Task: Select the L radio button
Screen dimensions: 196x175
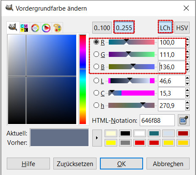Action: pos(96,81)
